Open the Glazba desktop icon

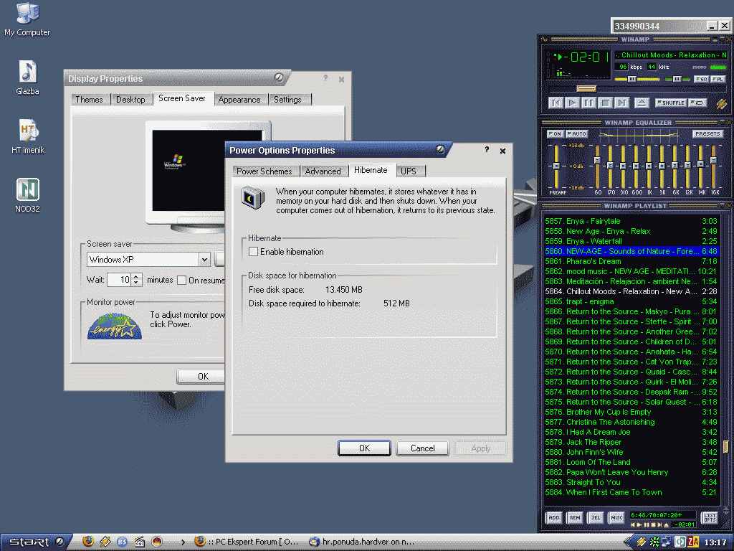tap(27, 72)
